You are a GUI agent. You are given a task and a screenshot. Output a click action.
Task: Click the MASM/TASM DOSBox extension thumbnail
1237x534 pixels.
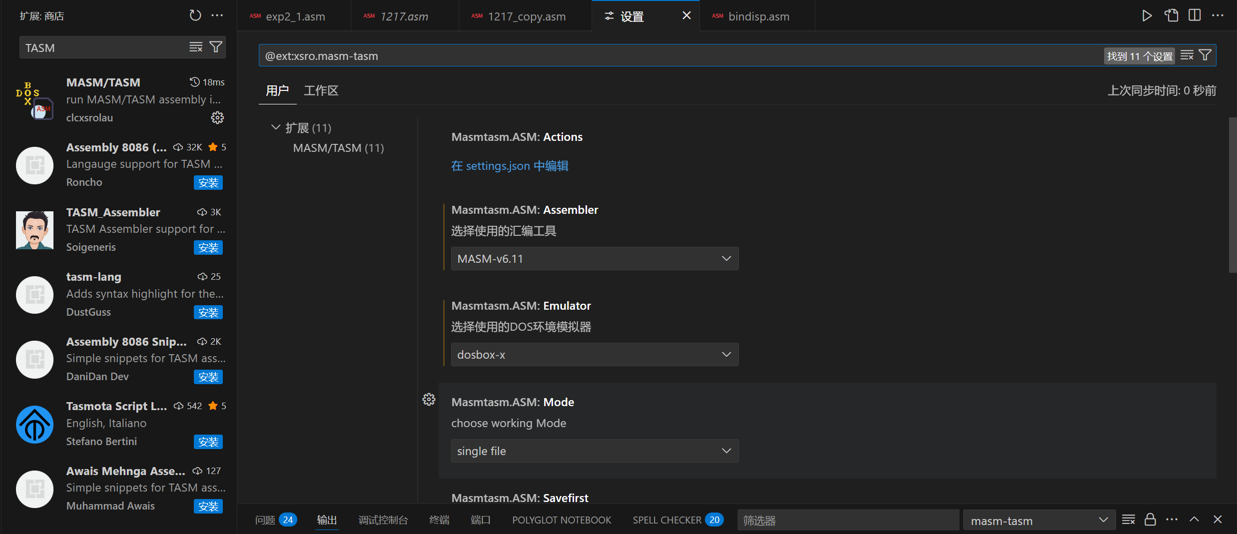pyautogui.click(x=34, y=100)
